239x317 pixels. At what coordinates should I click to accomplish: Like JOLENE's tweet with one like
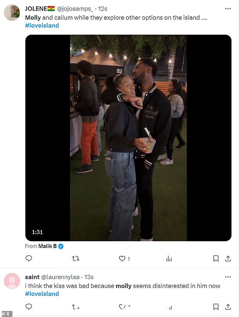124,259
